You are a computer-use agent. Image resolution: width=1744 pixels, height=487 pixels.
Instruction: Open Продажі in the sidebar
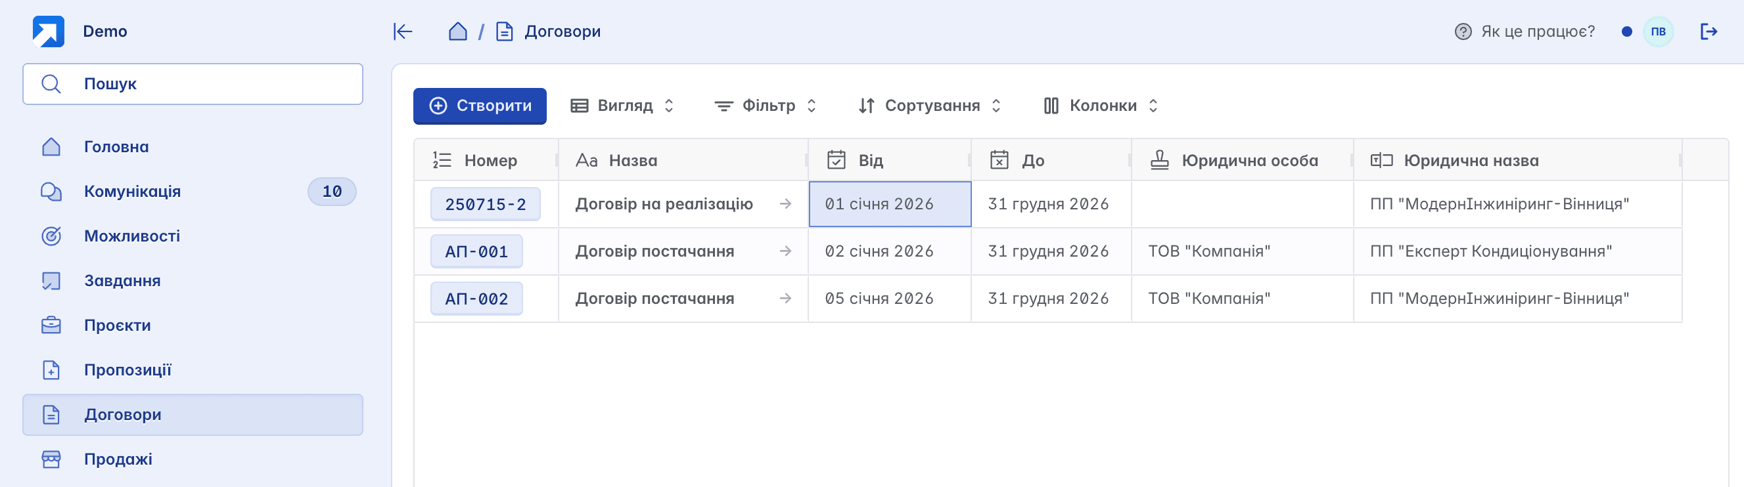pos(193,459)
